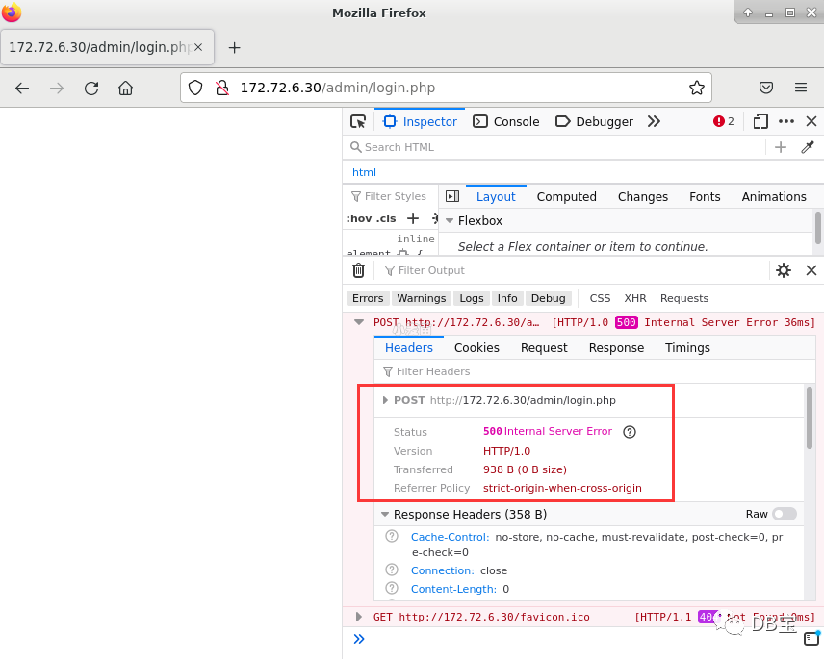
Task: Switch to the Inspector tab
Action: pyautogui.click(x=420, y=122)
